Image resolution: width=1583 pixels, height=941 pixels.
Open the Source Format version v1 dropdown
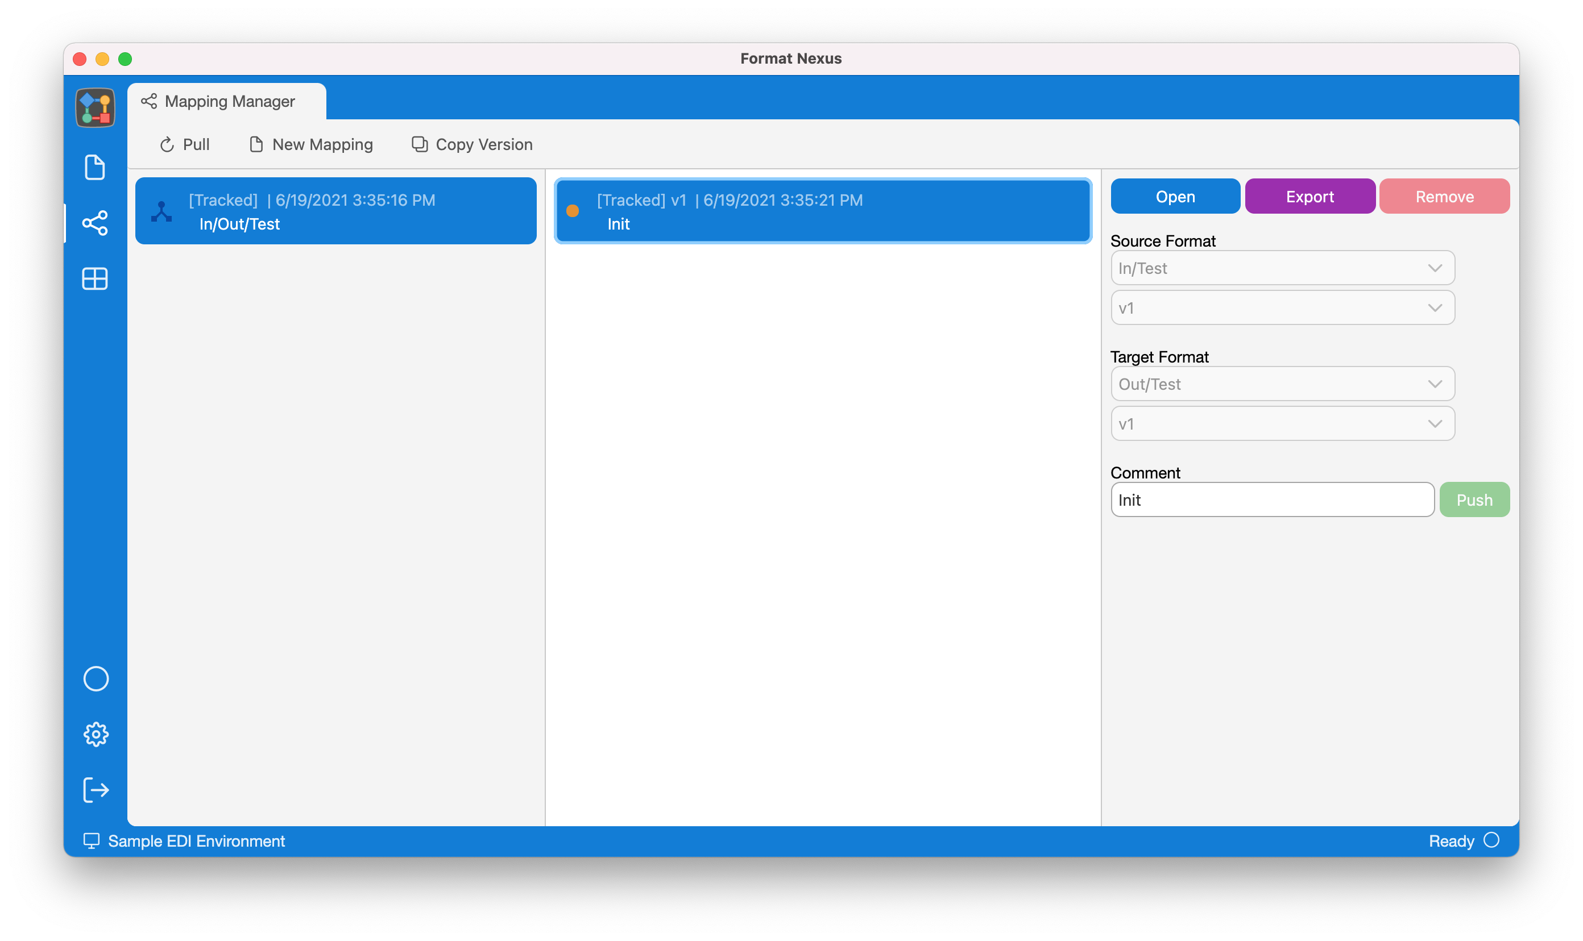click(1282, 308)
